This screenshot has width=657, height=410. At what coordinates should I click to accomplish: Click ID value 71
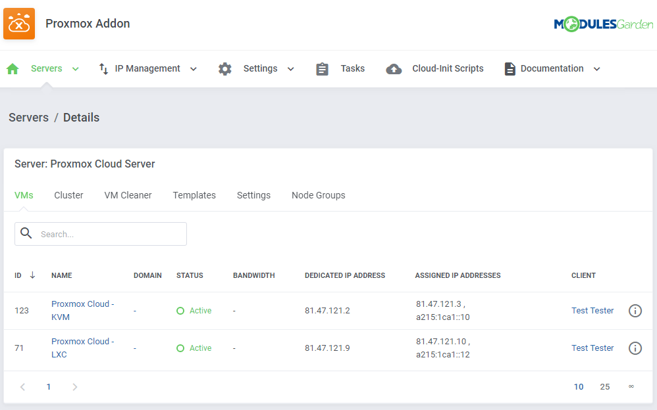(19, 348)
